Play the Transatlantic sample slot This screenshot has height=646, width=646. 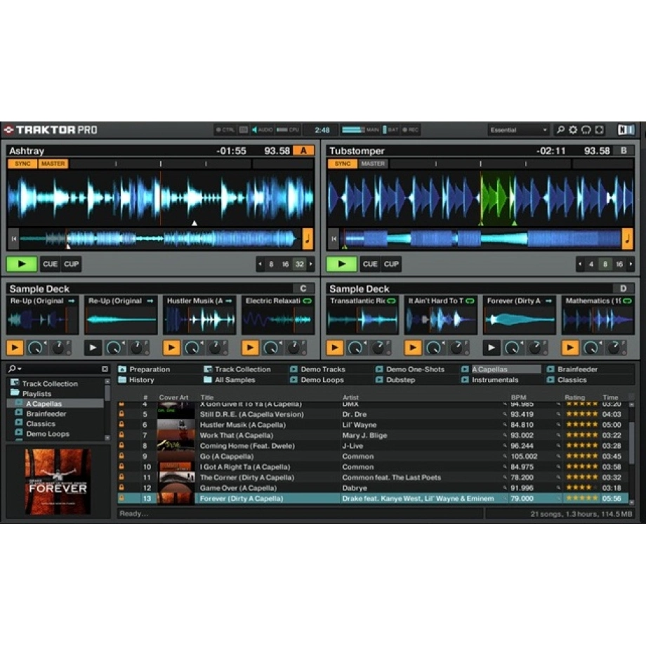click(x=334, y=348)
